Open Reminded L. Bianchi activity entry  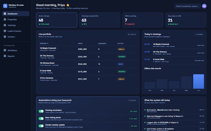point(174,111)
